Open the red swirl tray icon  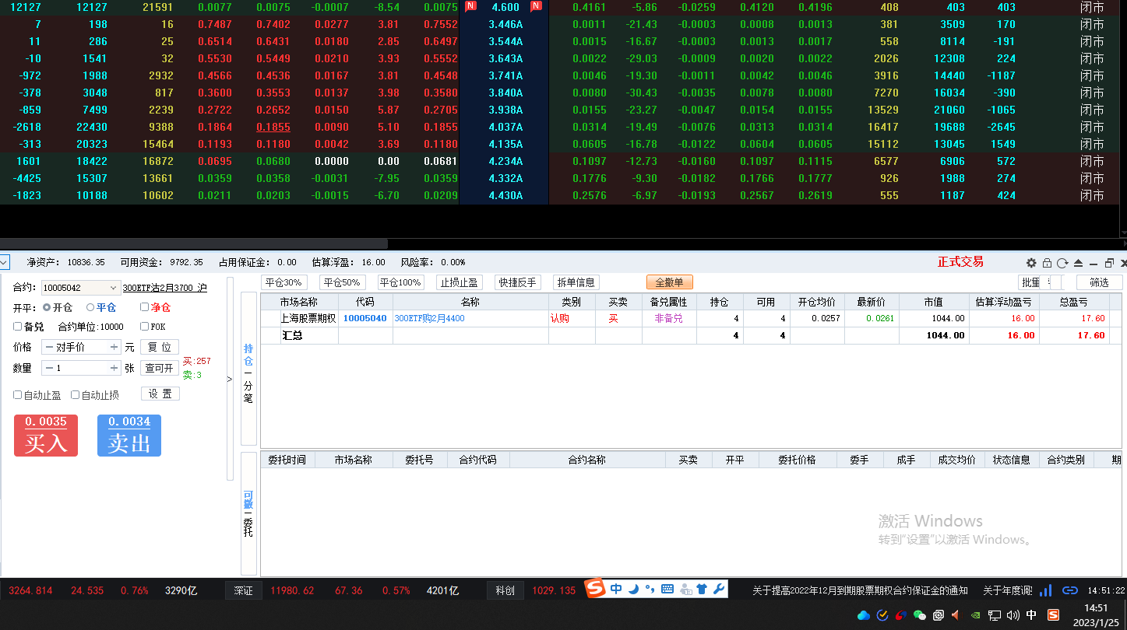901,615
